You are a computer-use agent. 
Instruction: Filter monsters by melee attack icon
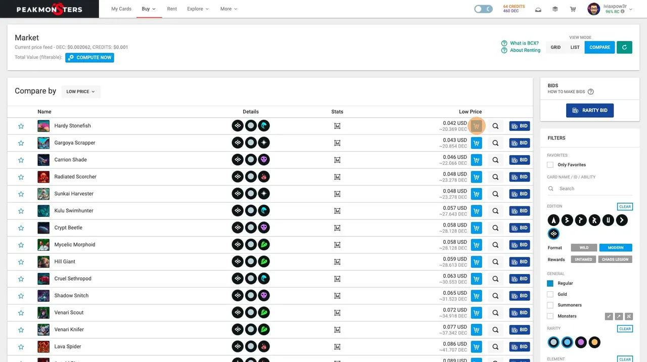[609, 316]
